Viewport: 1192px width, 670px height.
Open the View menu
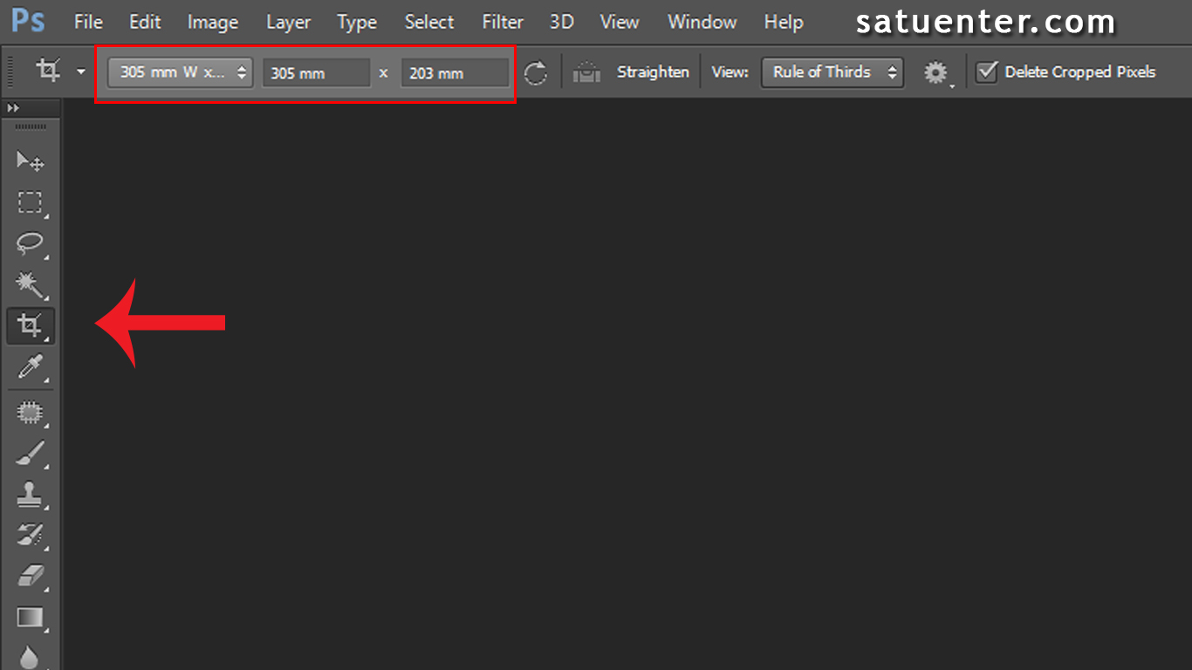click(620, 22)
